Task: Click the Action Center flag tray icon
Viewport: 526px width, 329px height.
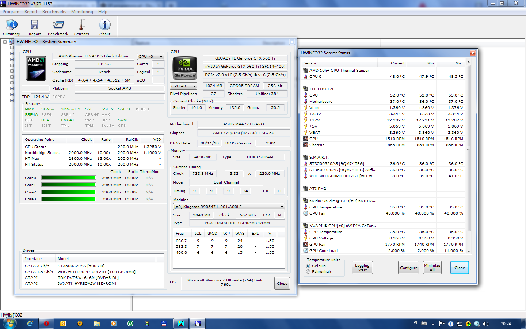Action: click(442, 324)
